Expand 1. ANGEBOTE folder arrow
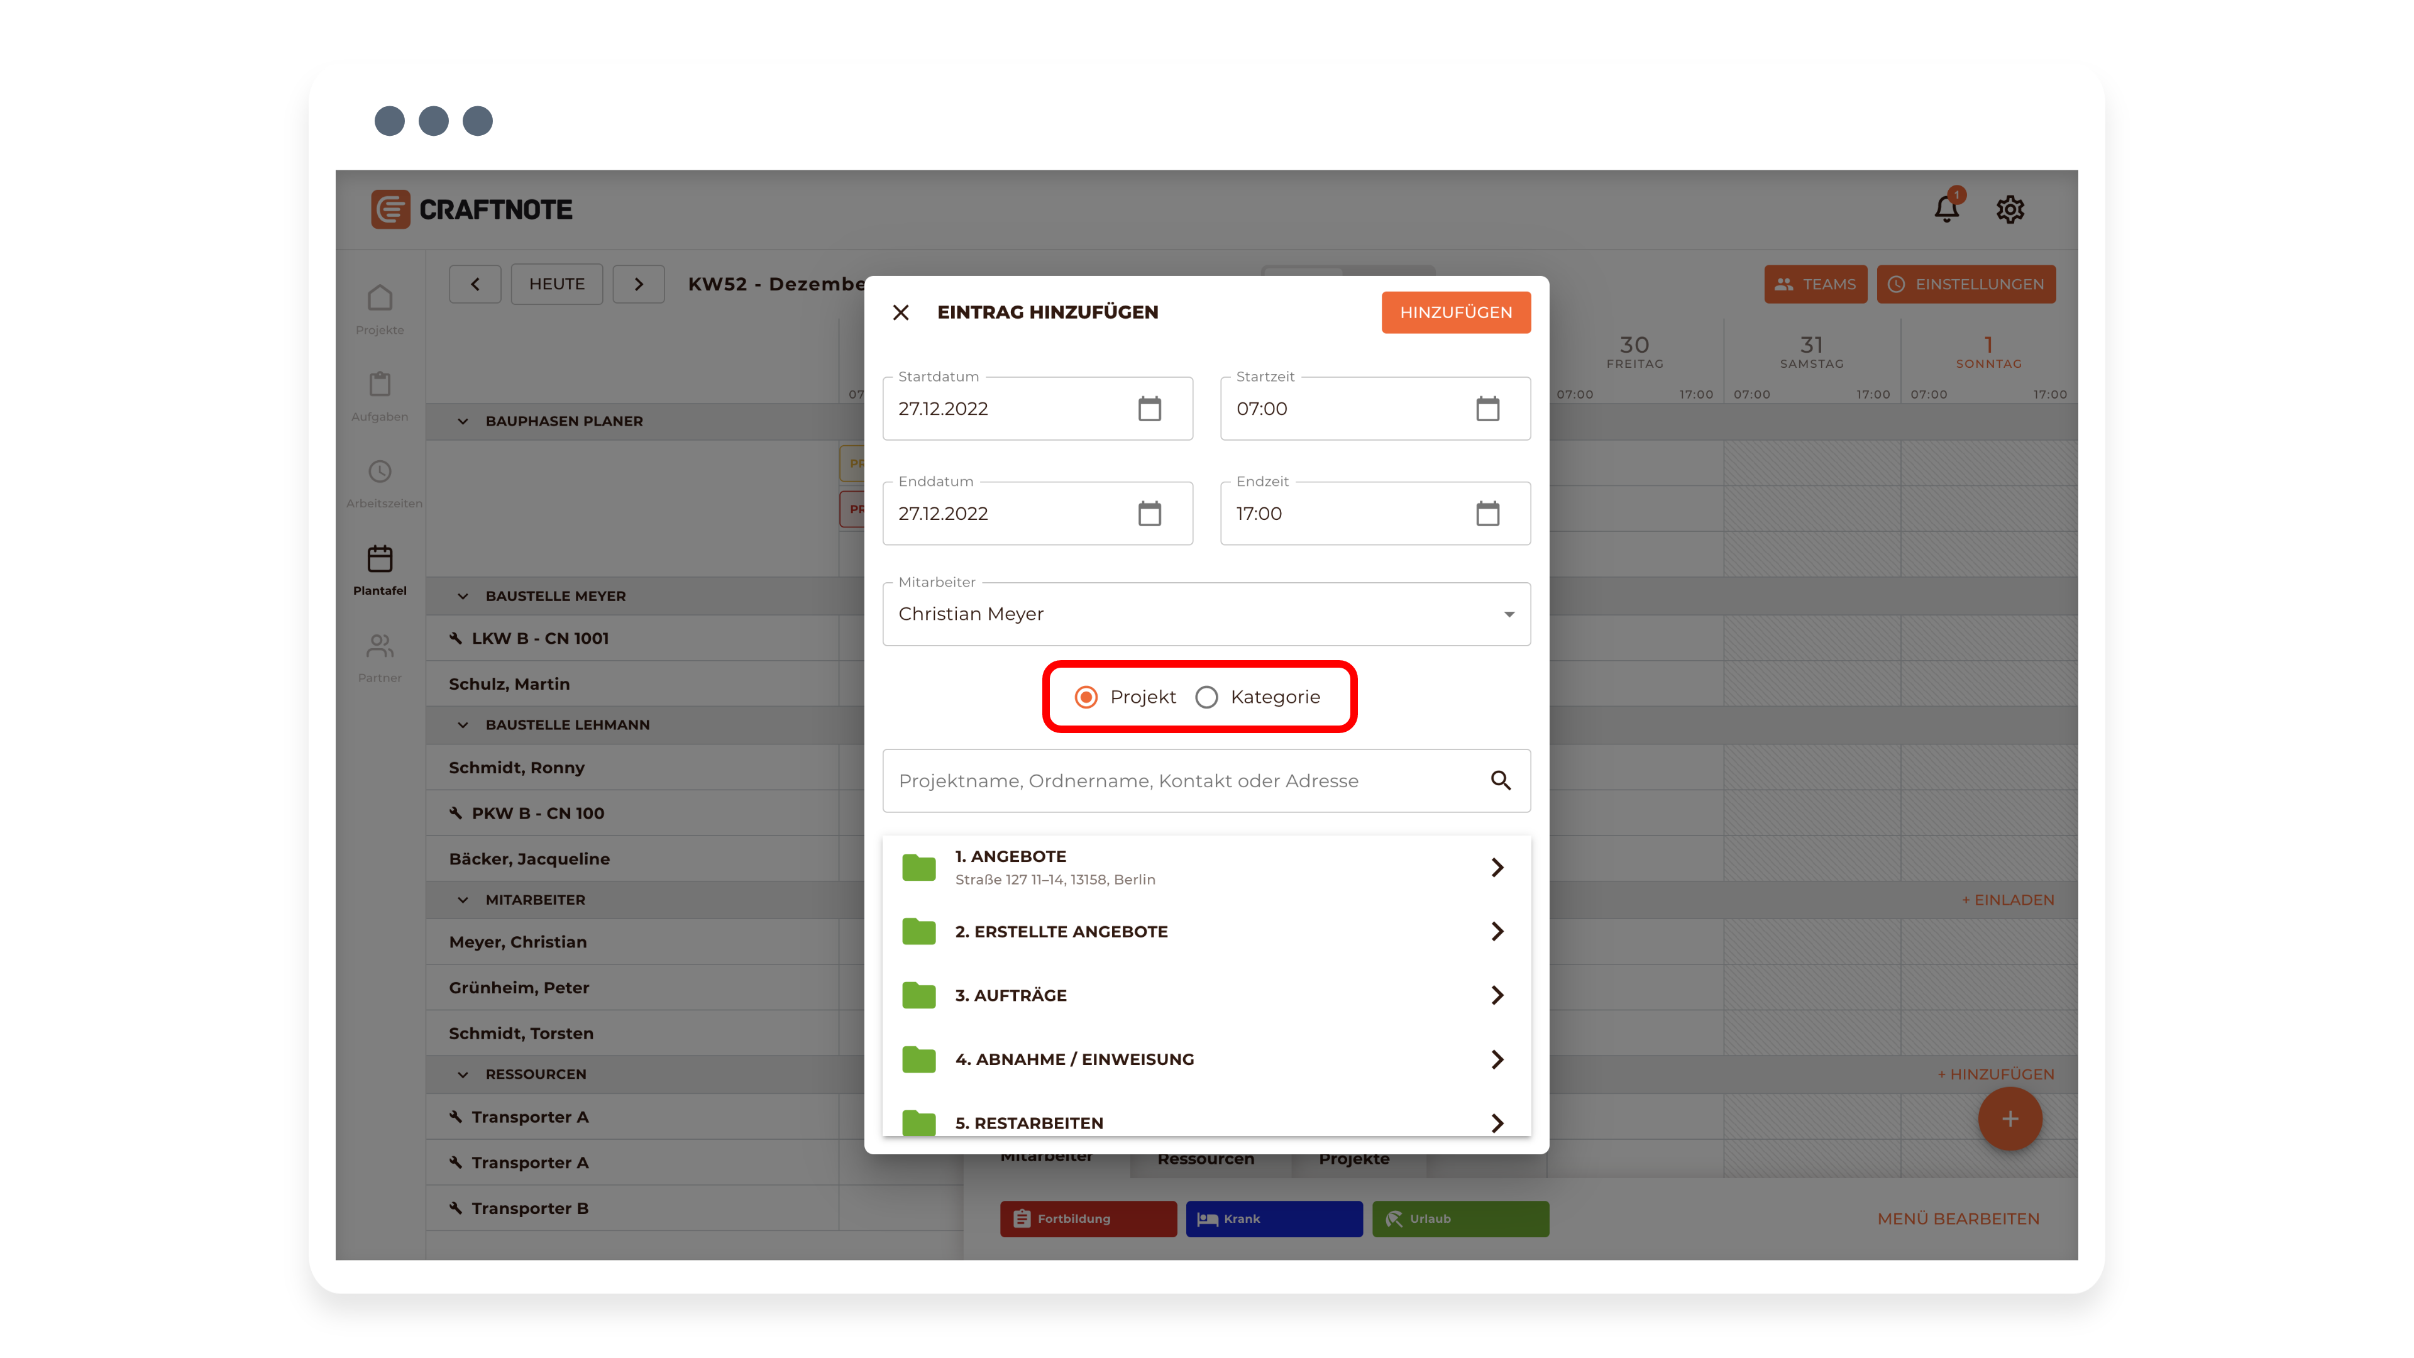The width and height of the screenshot is (2414, 1358). click(1497, 867)
